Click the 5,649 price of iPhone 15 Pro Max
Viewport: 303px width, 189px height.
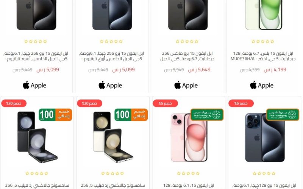tap(199, 70)
